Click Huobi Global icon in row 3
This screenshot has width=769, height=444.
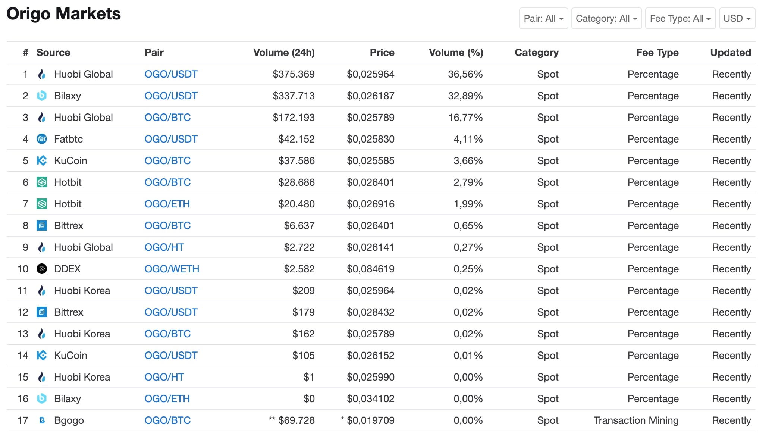coord(42,118)
